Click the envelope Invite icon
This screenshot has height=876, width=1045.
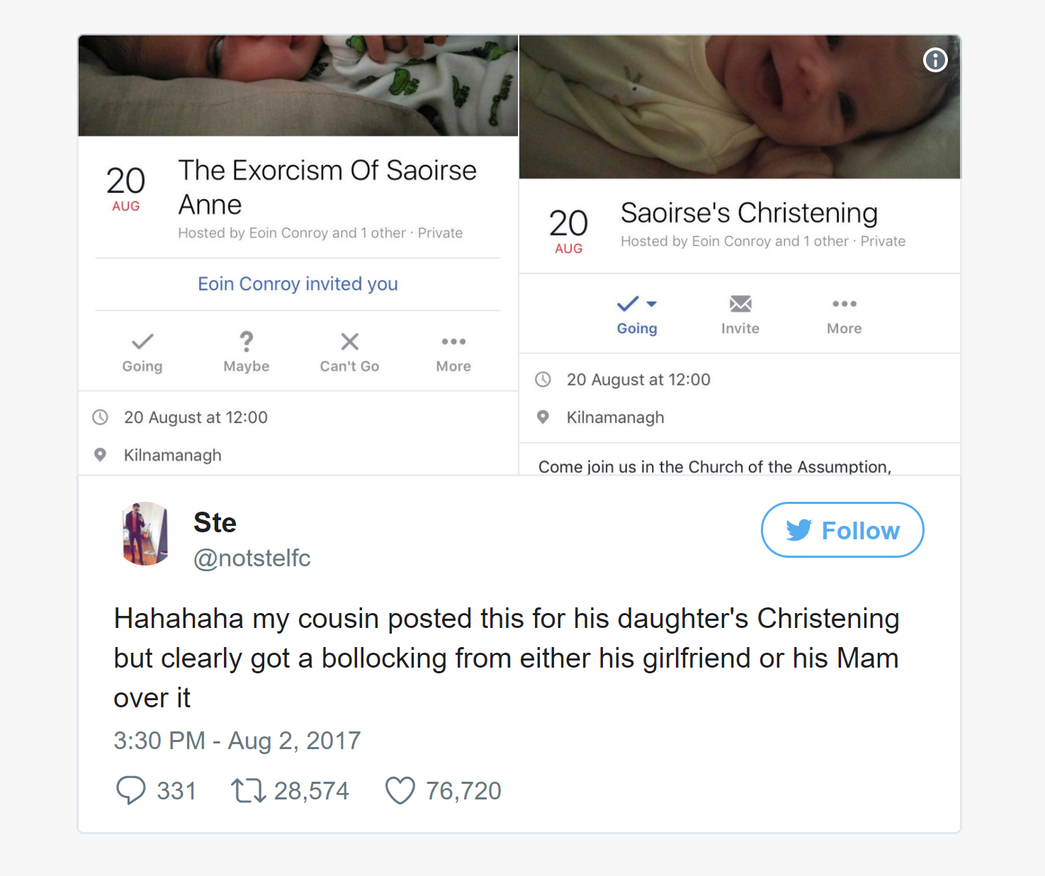[x=740, y=304]
